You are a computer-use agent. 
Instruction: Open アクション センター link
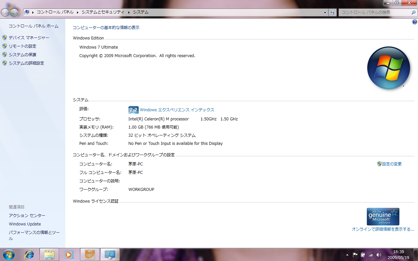27,216
